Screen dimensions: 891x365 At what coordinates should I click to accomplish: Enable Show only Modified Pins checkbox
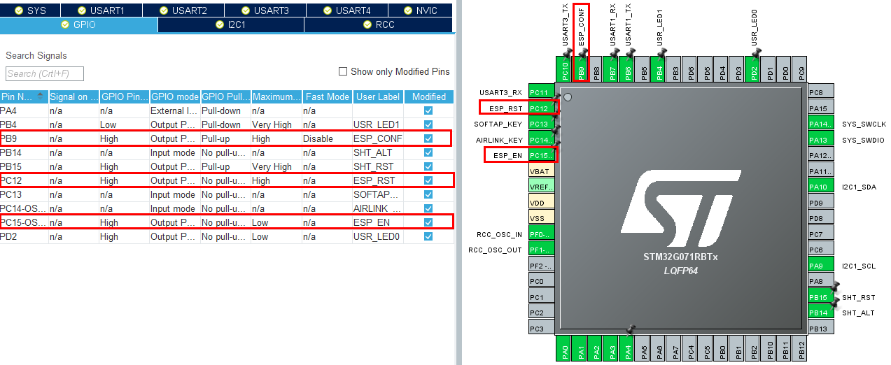coord(343,71)
